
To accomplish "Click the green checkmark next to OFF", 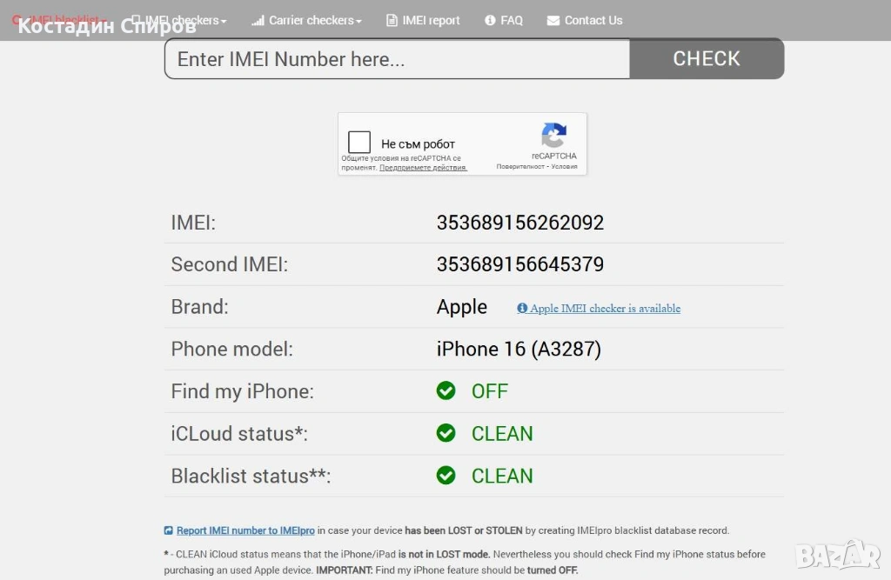I will [446, 391].
